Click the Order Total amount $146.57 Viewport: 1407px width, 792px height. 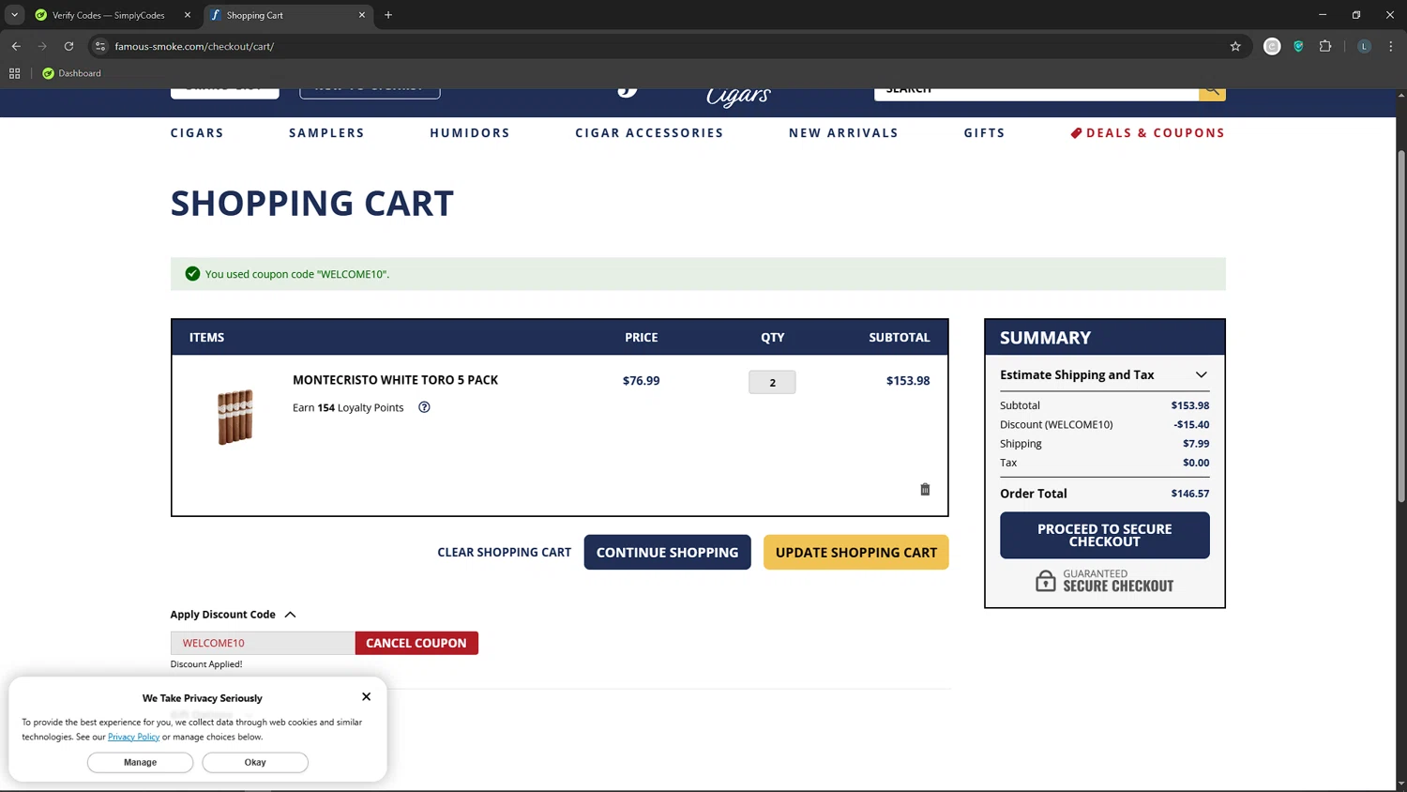1189,494
